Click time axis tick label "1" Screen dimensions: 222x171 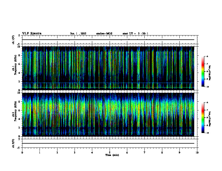pos(40,153)
